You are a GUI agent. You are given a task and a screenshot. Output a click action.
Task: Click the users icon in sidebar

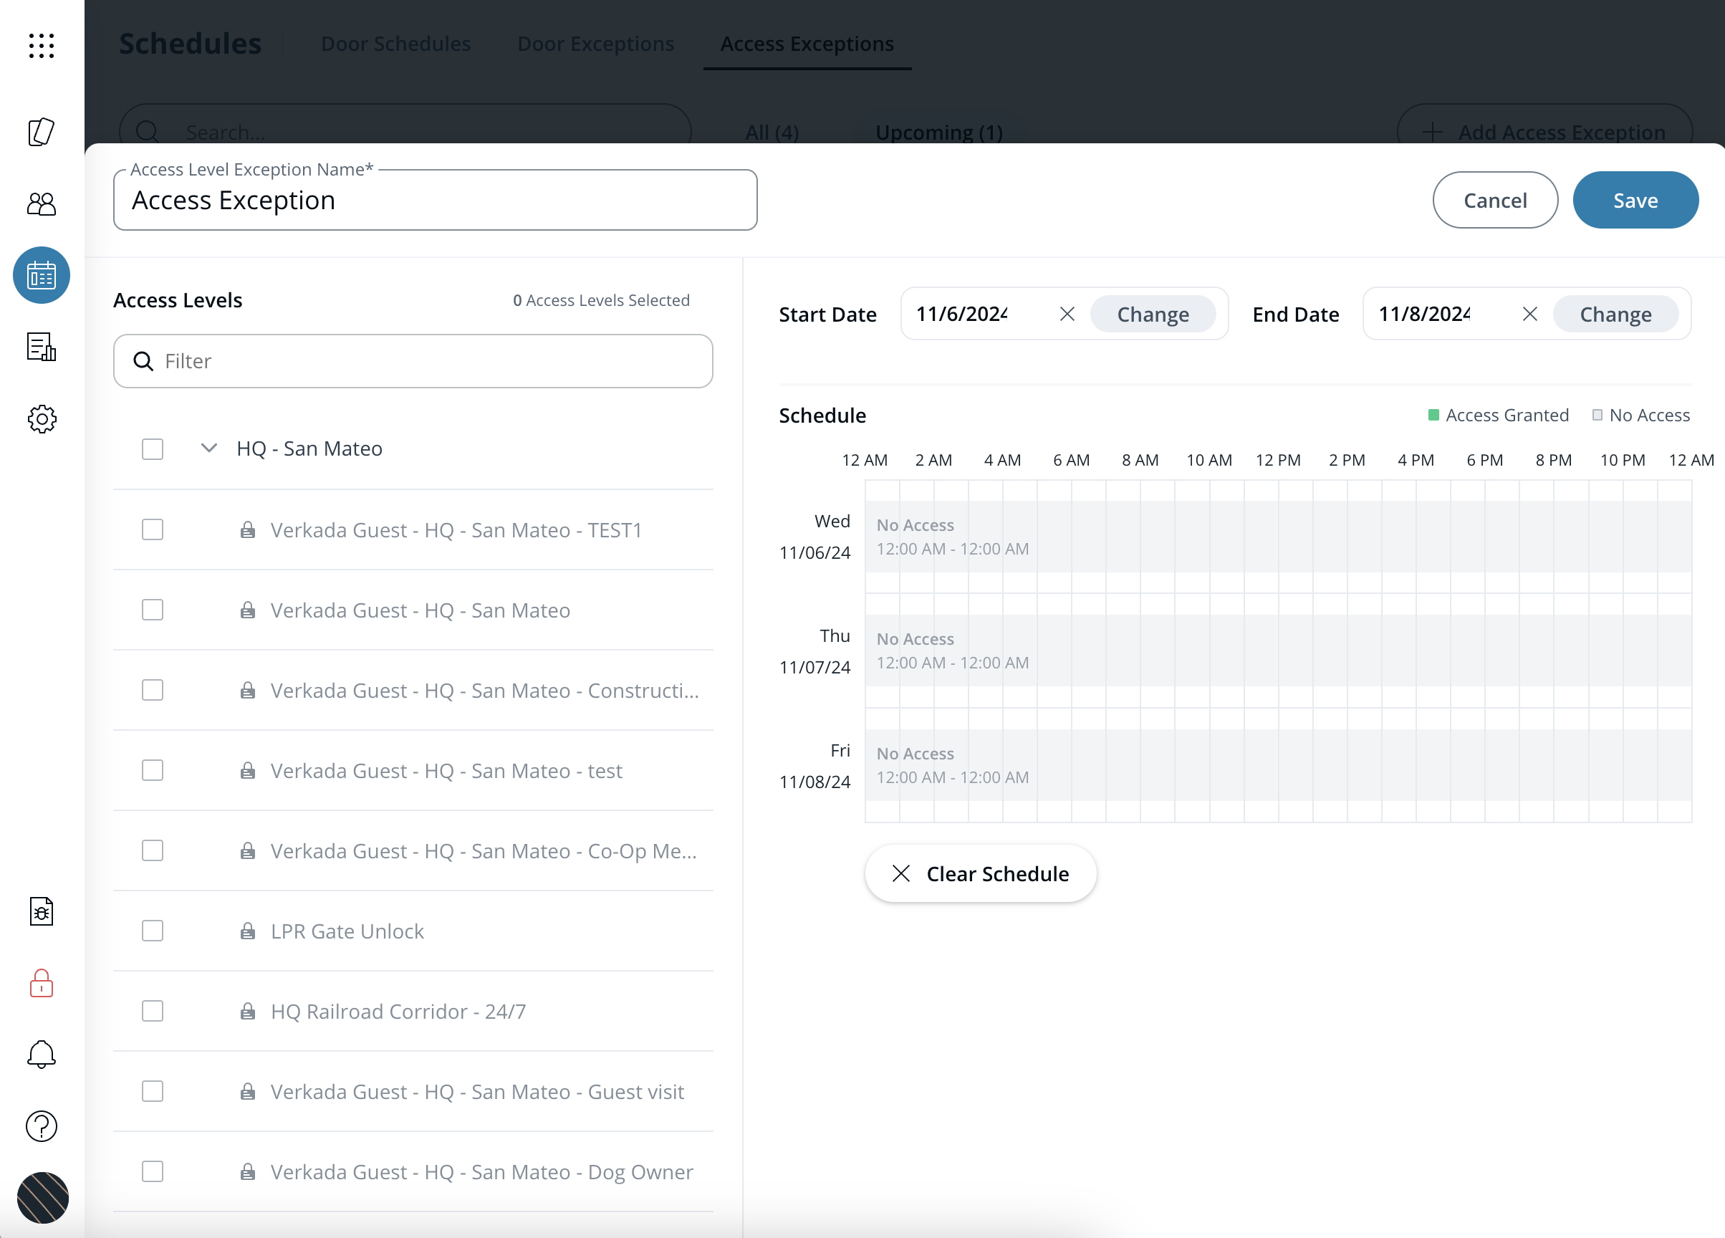coord(41,203)
